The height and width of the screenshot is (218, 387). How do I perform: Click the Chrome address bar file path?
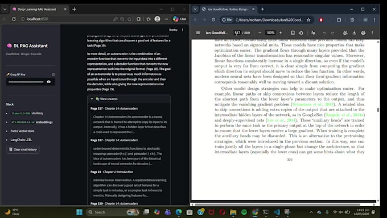[x=269, y=20]
